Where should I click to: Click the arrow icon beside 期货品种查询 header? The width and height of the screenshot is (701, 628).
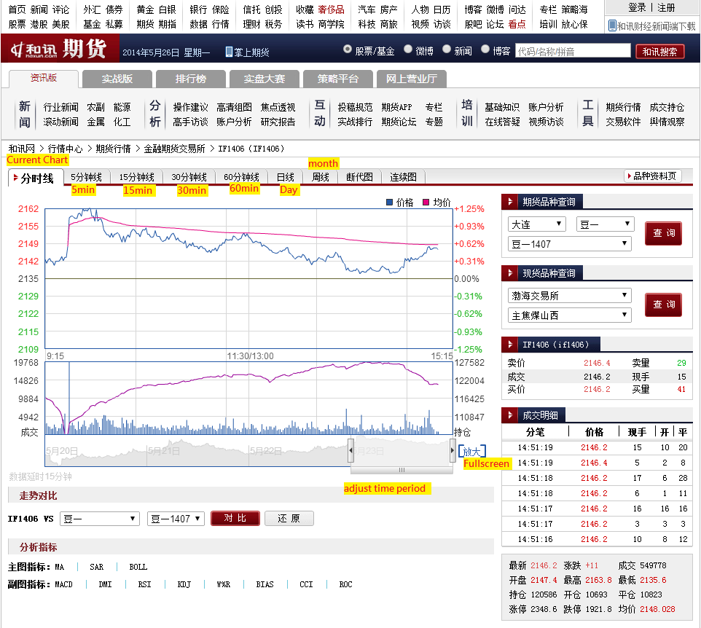[x=509, y=202]
